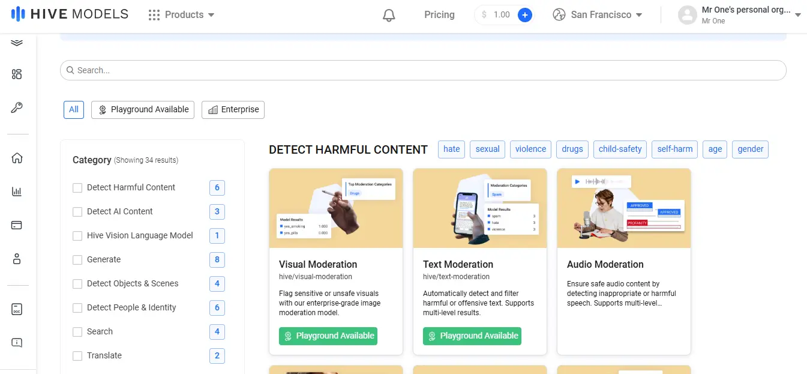Viewport: 807px width, 374px height.
Task: Click the search magnifier icon
Action: tap(70, 70)
